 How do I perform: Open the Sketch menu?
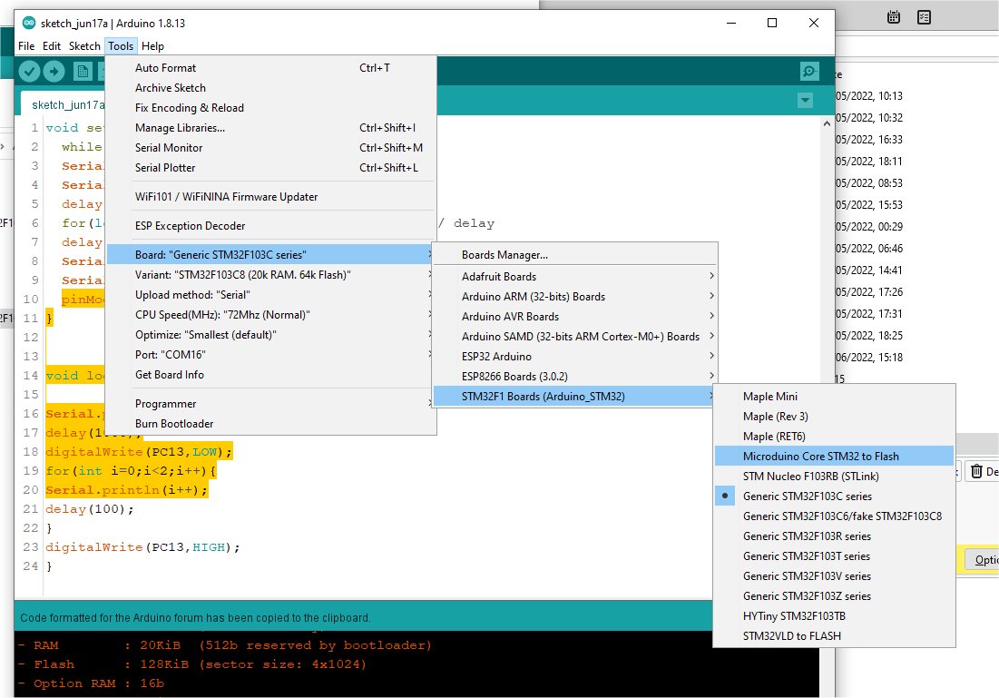84,46
